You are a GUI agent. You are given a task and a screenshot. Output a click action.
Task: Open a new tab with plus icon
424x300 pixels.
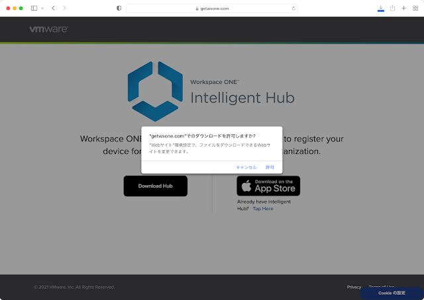[x=403, y=8]
